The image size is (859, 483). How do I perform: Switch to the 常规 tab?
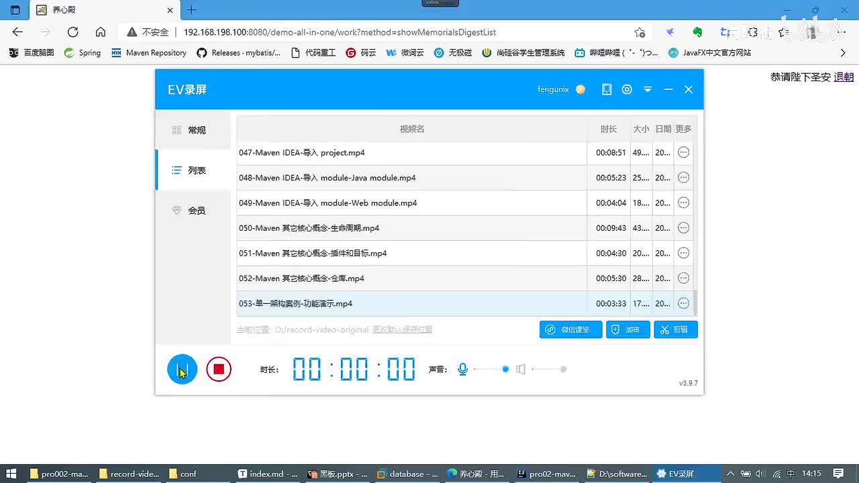[193, 130]
